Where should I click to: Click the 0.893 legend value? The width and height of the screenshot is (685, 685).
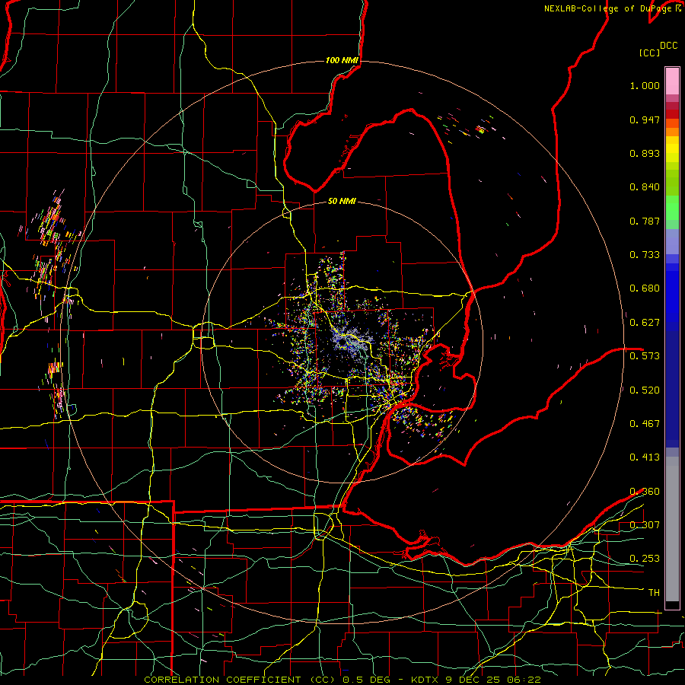(645, 153)
